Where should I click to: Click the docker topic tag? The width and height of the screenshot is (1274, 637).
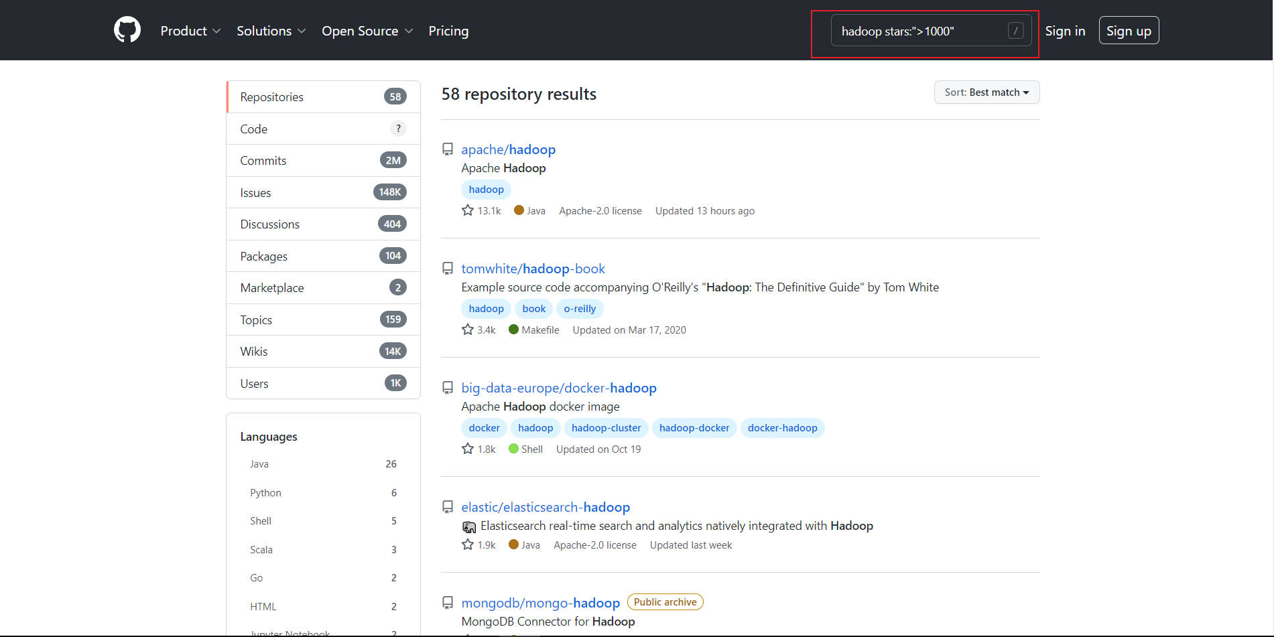tap(484, 428)
